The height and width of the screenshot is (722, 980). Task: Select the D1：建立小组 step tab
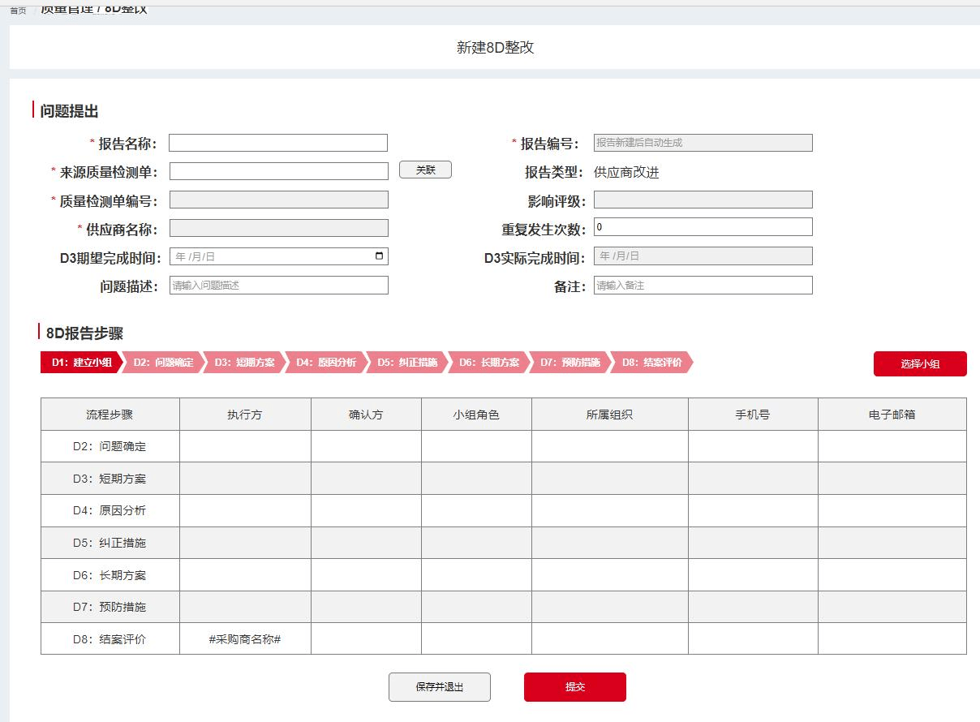tap(80, 363)
